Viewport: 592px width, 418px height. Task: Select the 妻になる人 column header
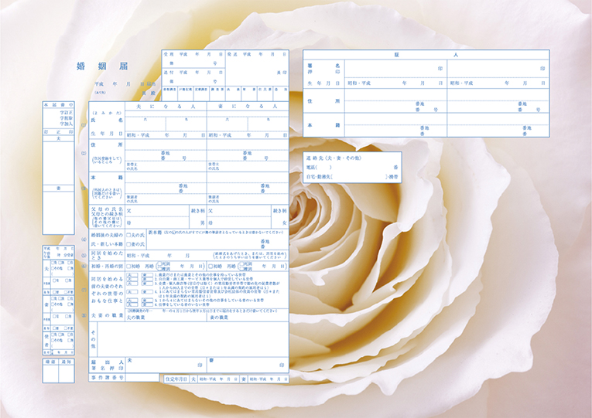pos(248,107)
